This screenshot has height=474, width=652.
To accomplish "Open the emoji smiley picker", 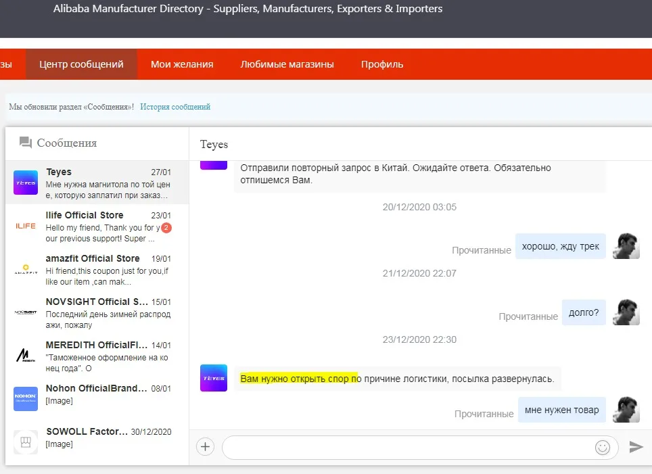I will pos(603,448).
